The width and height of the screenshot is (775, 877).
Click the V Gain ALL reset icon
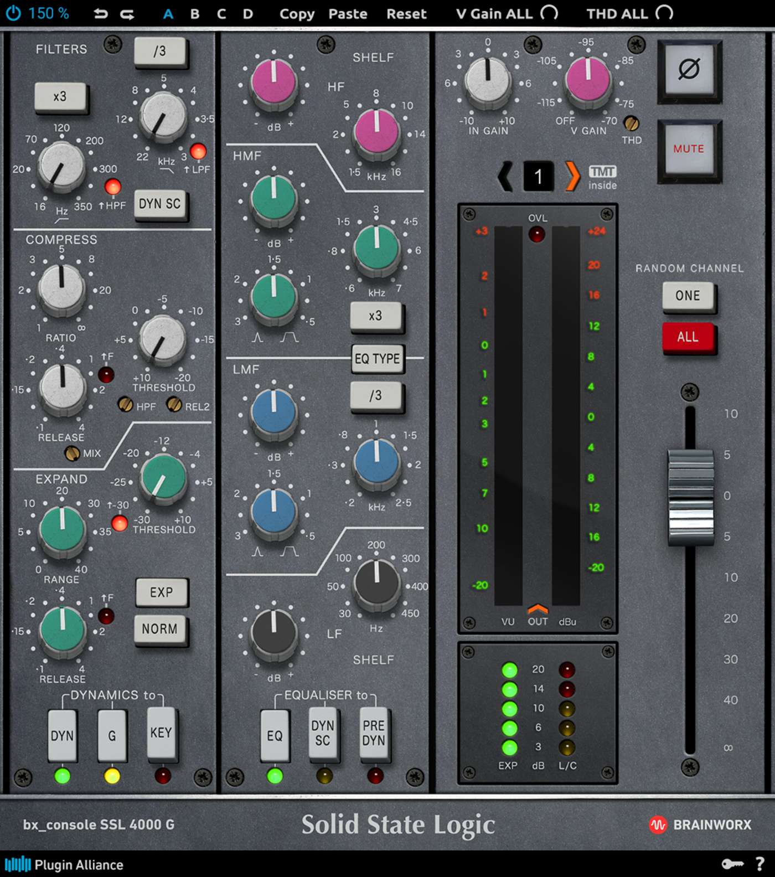click(549, 13)
